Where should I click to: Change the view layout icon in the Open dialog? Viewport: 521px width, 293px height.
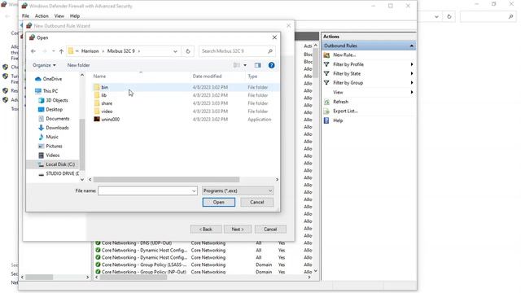(237, 65)
